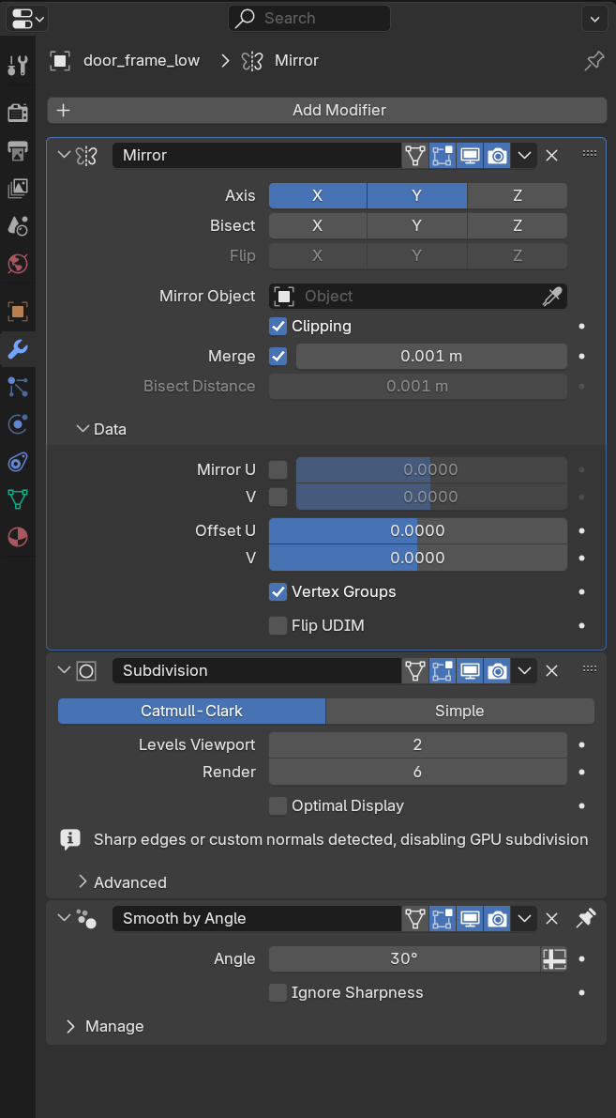Open the Tool properties tab
The width and height of the screenshot is (616, 1118).
18,65
